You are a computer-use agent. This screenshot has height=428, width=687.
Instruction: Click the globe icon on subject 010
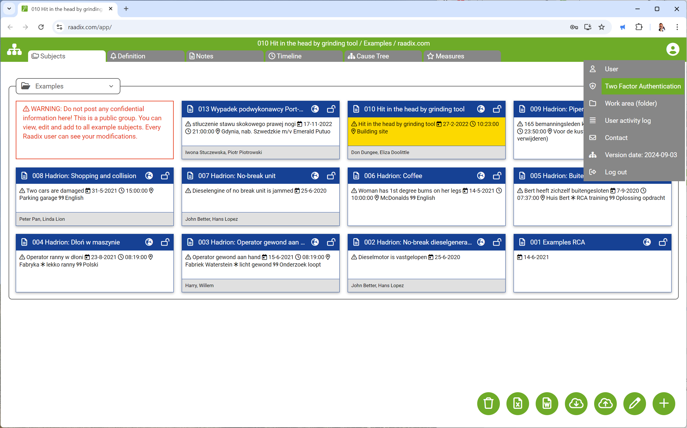[x=481, y=109]
